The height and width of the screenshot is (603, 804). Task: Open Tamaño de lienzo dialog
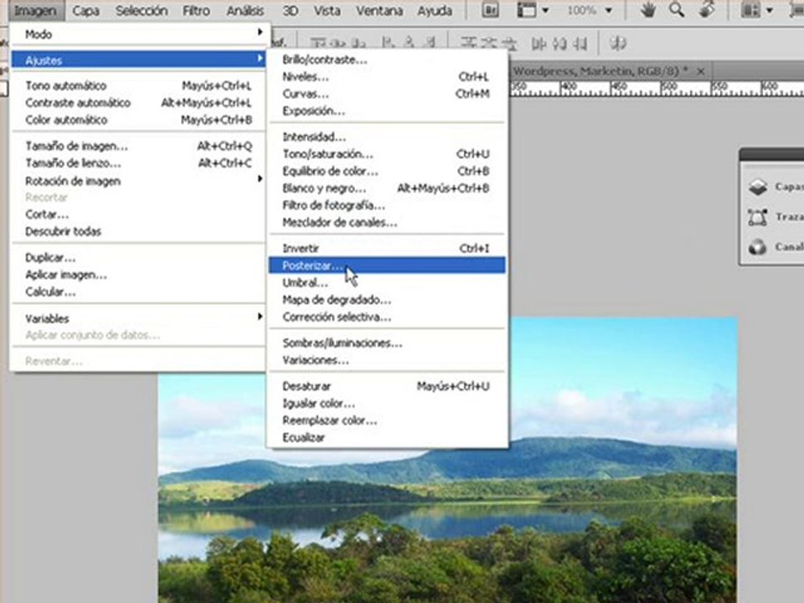tap(137, 163)
